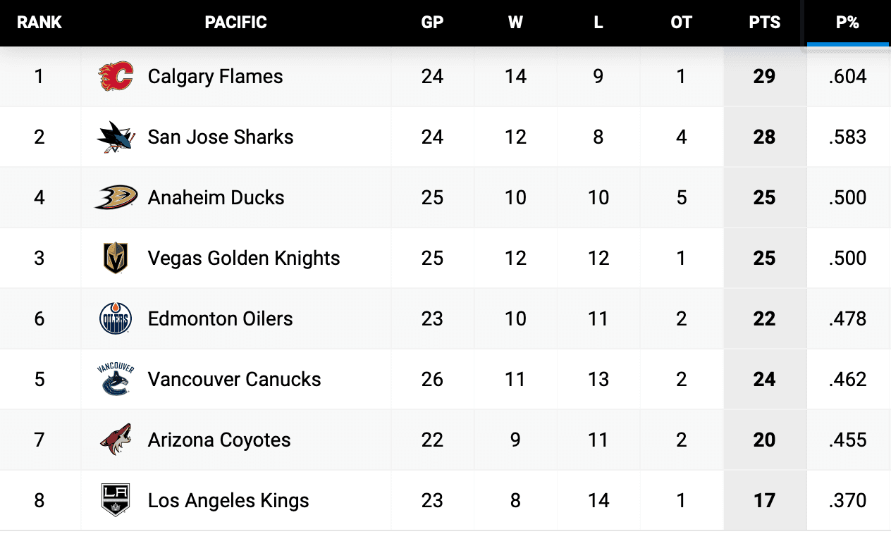The height and width of the screenshot is (534, 891).
Task: Sort standings by P% column header
Action: (847, 23)
